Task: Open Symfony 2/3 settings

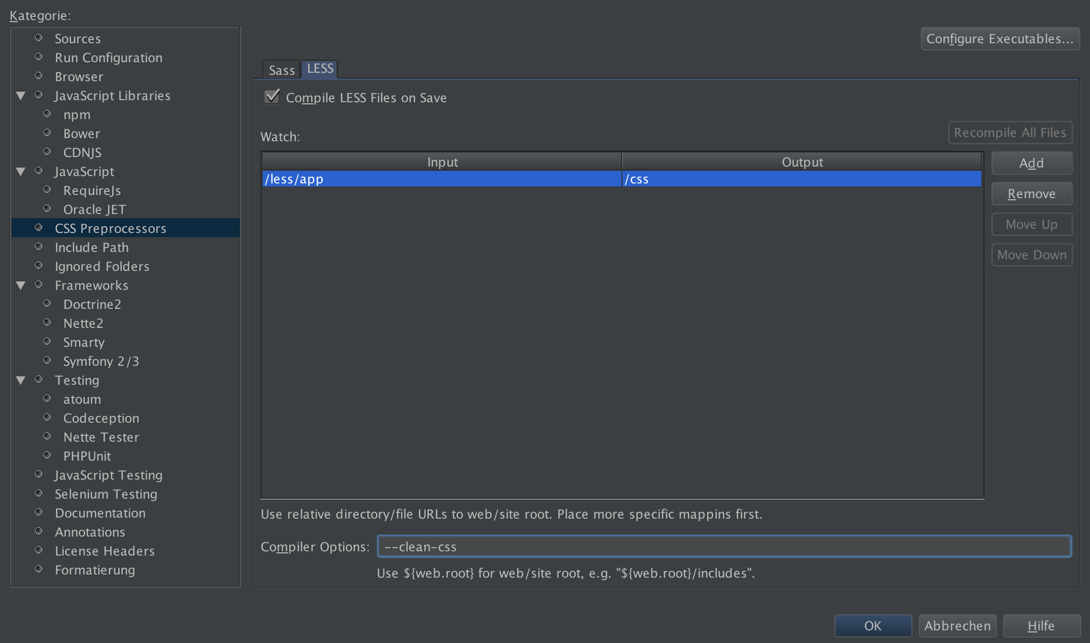Action: (101, 362)
